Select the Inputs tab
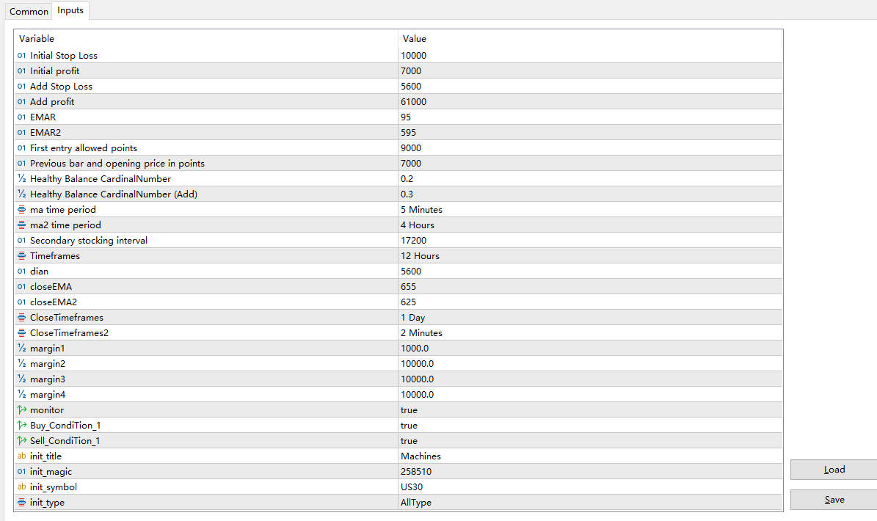This screenshot has height=521, width=877. 70,11
